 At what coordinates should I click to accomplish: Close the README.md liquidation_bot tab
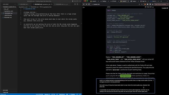pyautogui.click(x=52, y=4)
